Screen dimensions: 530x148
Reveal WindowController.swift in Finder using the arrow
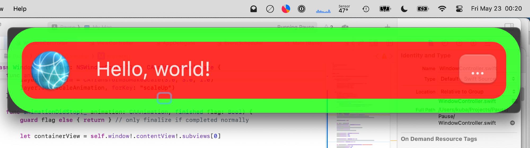pyautogui.click(x=512, y=123)
